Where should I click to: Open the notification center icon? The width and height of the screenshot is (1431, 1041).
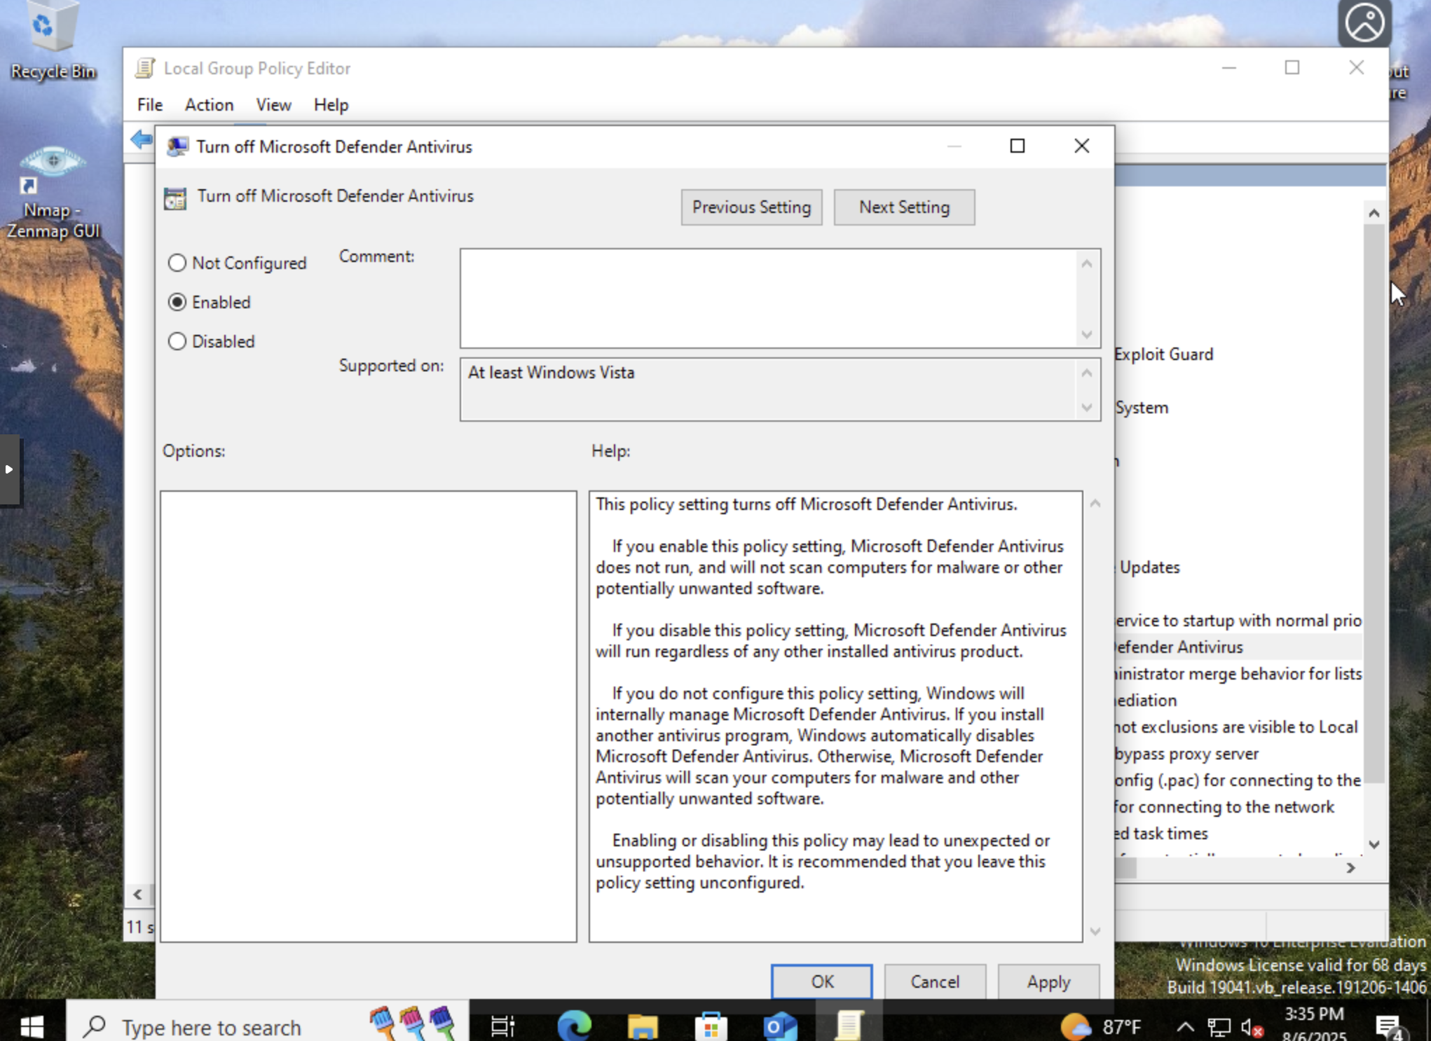point(1389,1027)
